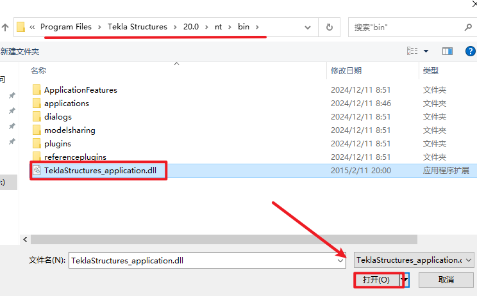Image resolution: width=477 pixels, height=296 pixels.
Task: Select applications folder name
Action: coord(67,104)
